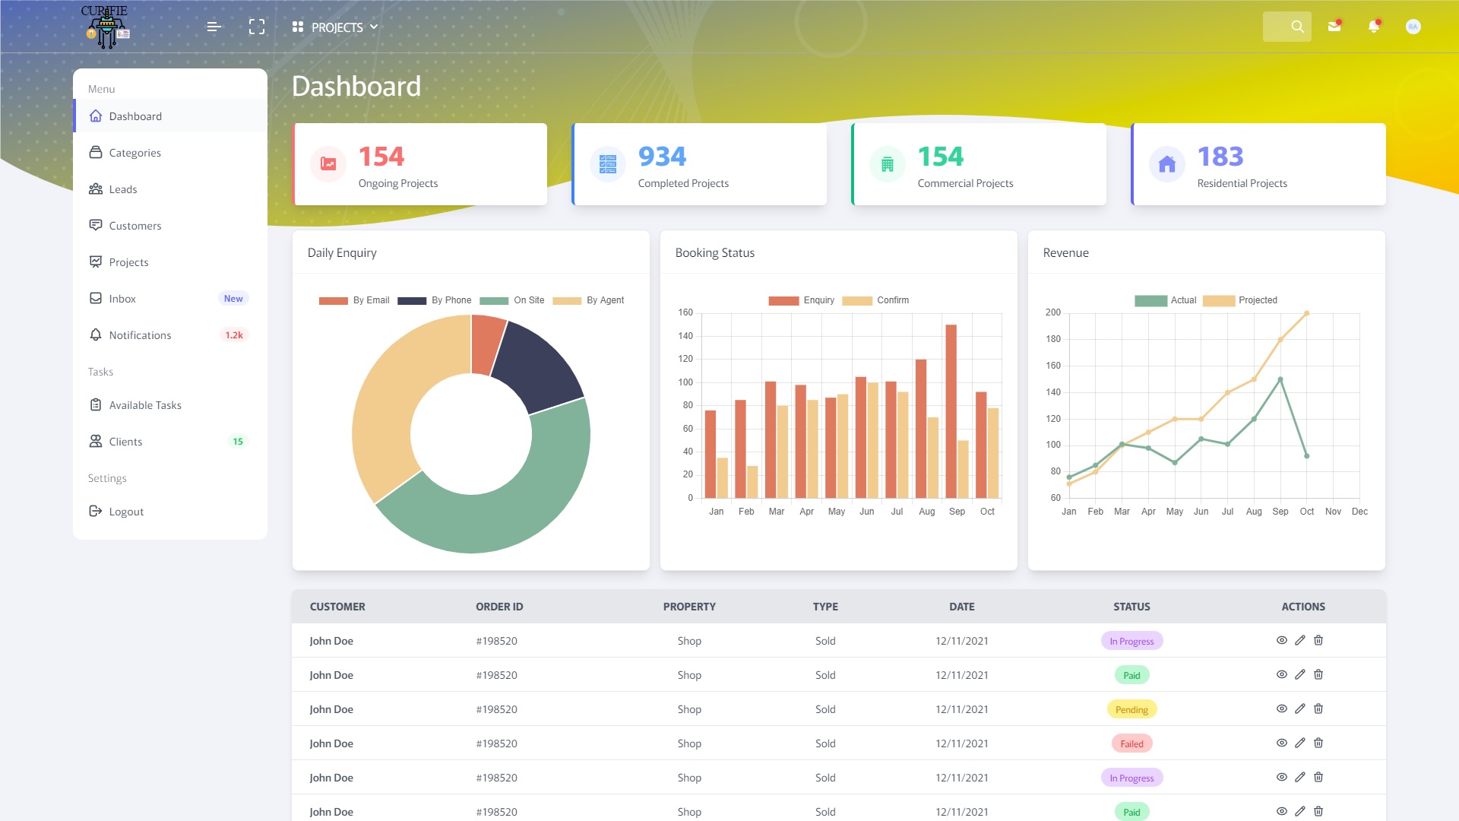
Task: Go to Leads in the sidebar
Action: 170,189
